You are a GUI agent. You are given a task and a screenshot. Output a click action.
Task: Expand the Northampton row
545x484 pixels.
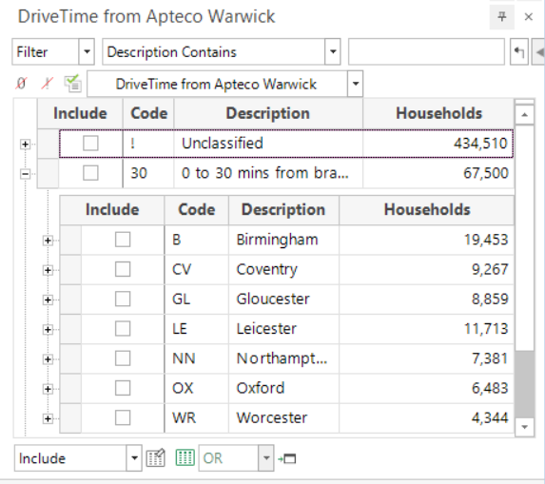pyautogui.click(x=48, y=358)
